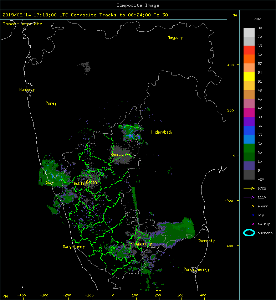Select the Hyderabad city label
Viewport: 276px width, 300px height.
(x=161, y=132)
